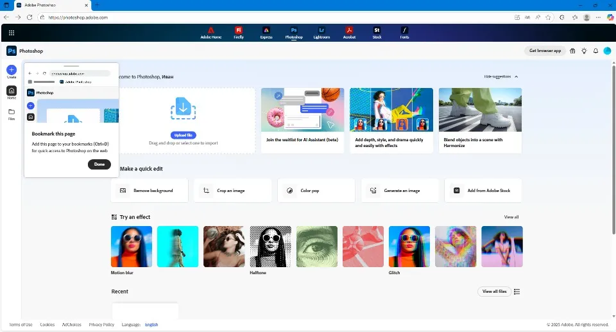
Task: Open Cookies link in footer
Action: 47,324
